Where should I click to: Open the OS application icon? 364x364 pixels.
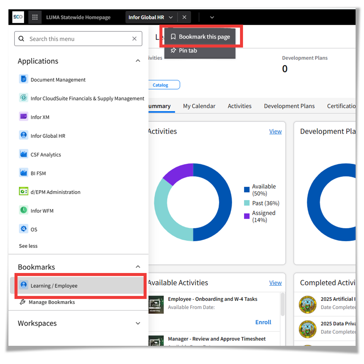pyautogui.click(x=24, y=229)
